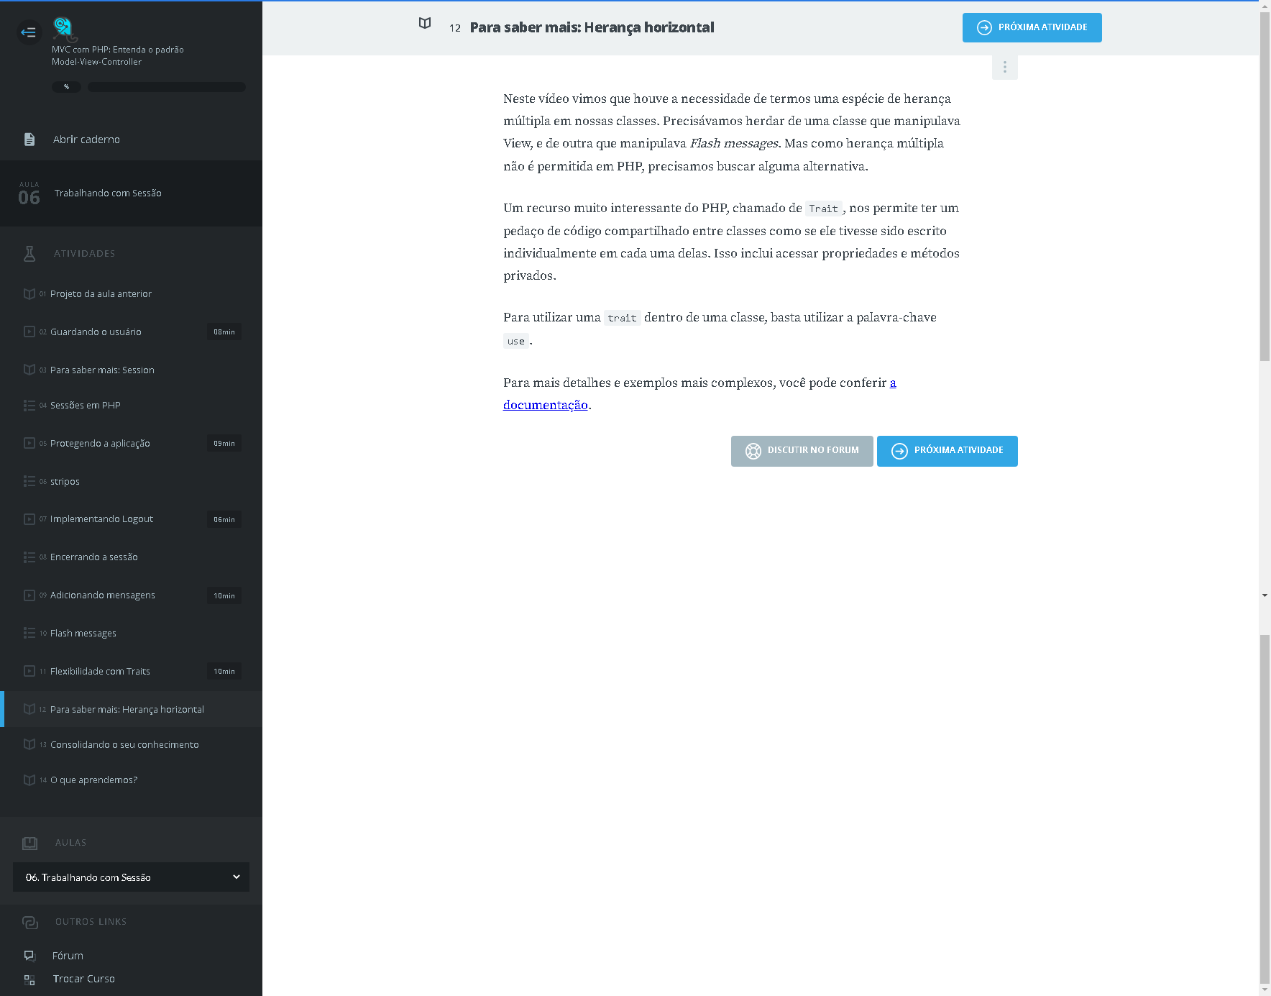
Task: Click the scroll down arrow on scrollbar
Action: (x=1265, y=595)
